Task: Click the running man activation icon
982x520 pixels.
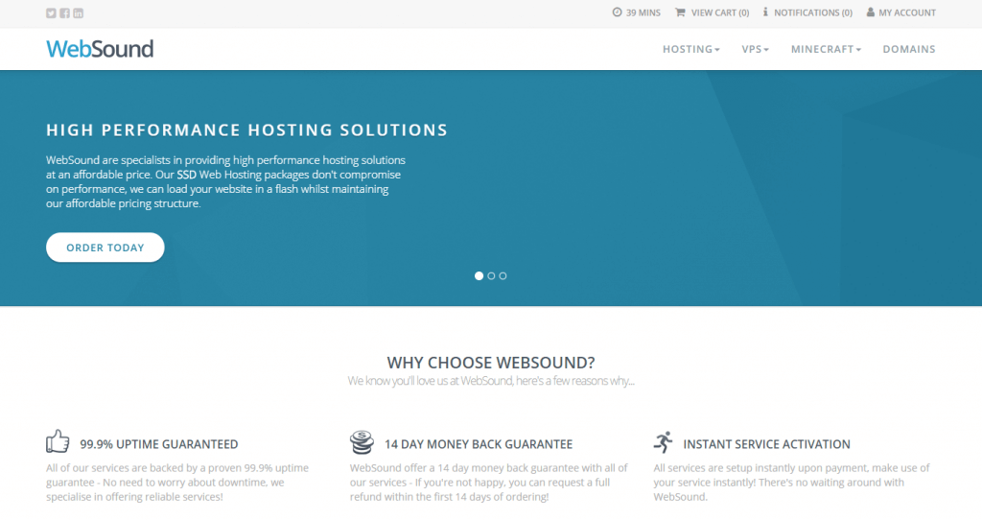Action: coord(664,442)
